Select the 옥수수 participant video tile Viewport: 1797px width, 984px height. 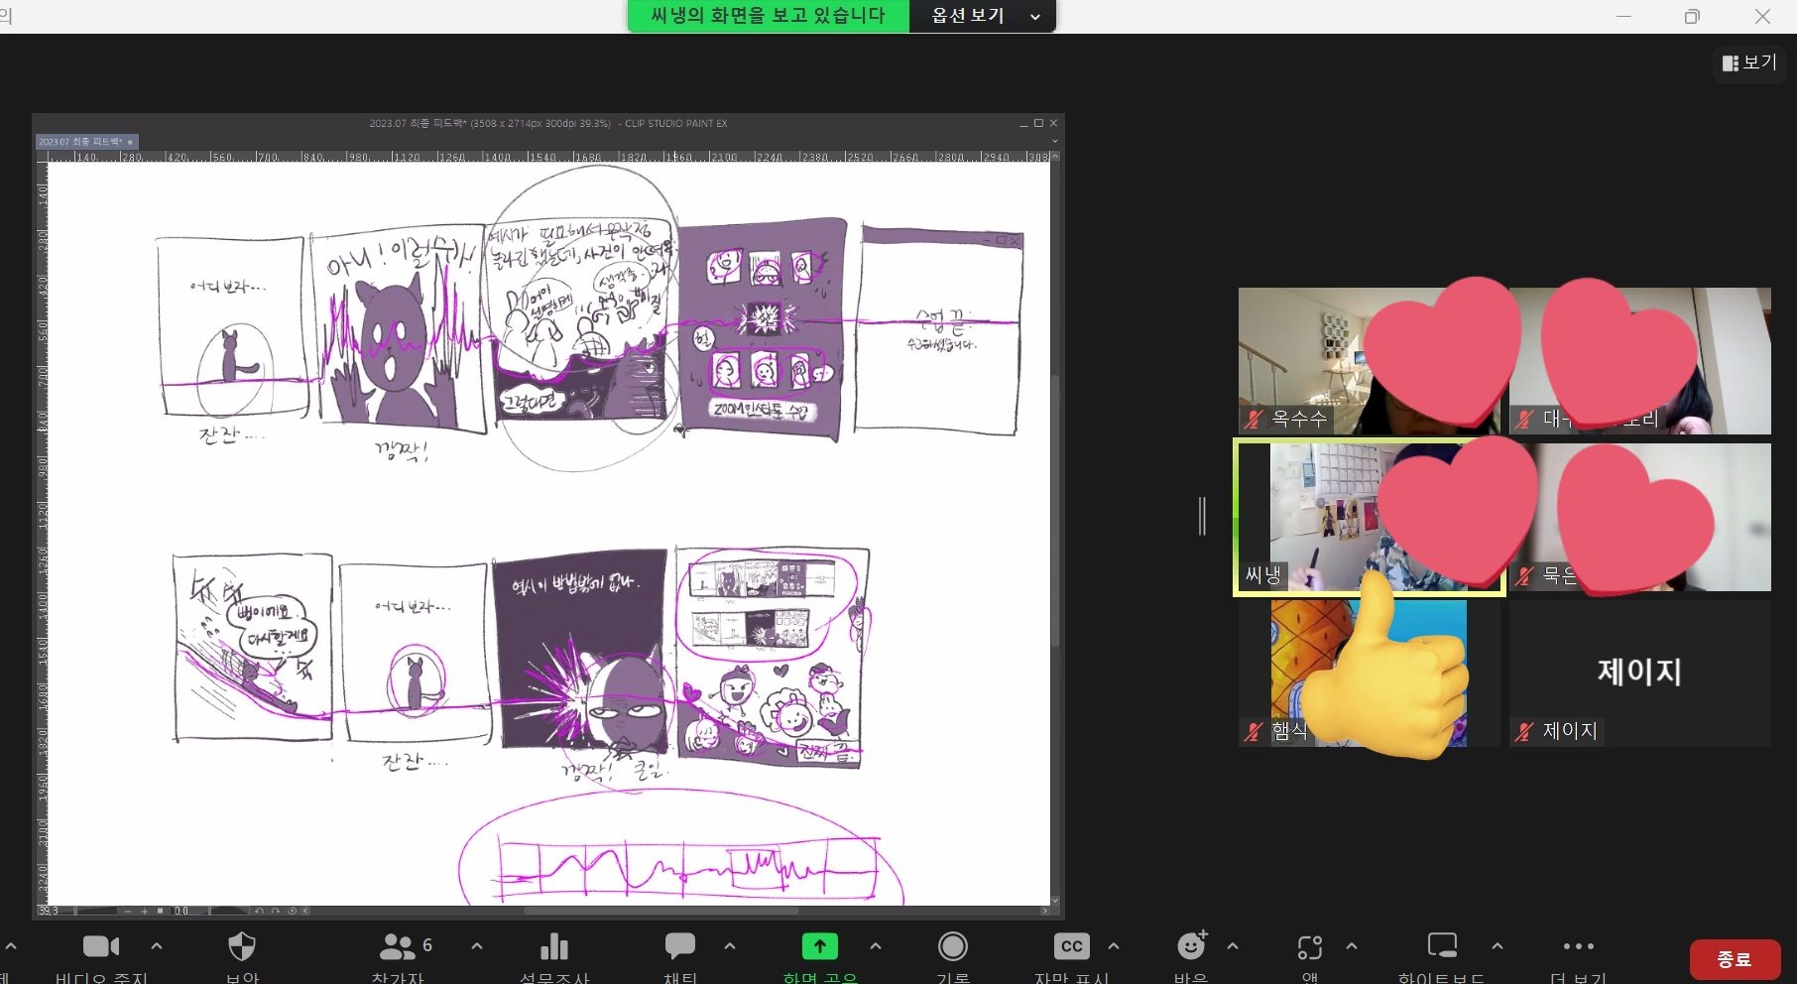(x=1369, y=361)
